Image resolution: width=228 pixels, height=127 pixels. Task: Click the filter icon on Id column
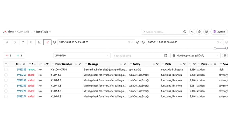[x=24, y=64]
